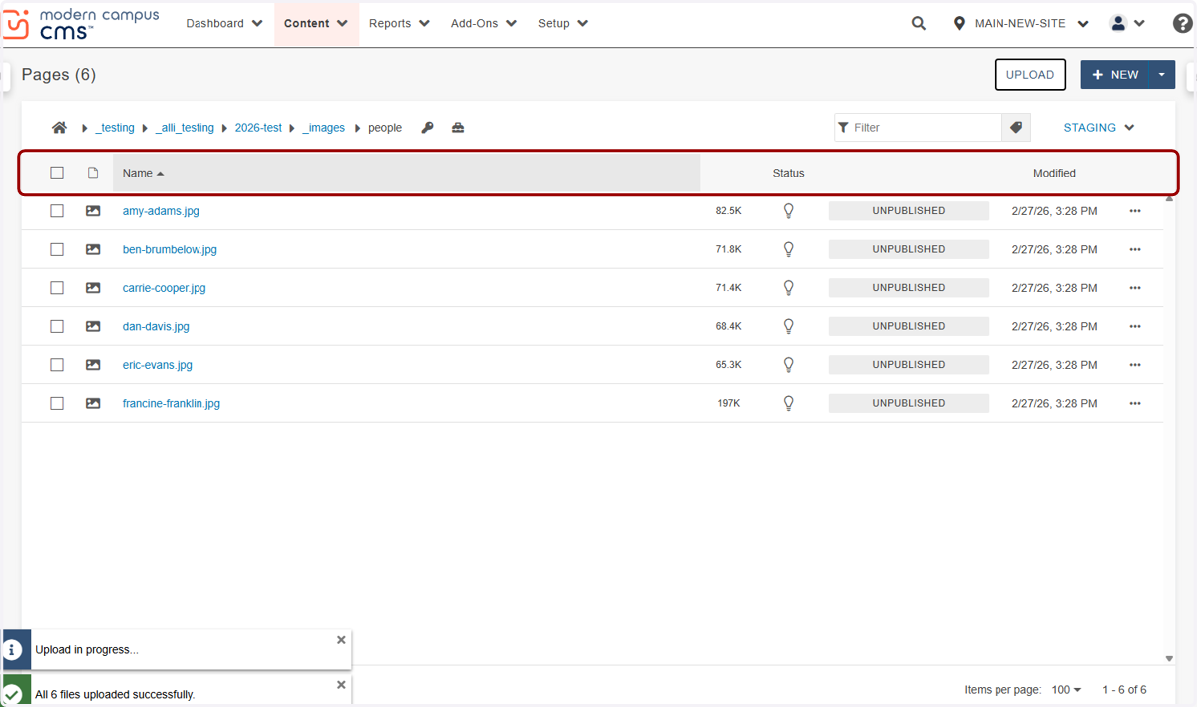
Task: Check the box for dan-davis.jpg
Action: pyautogui.click(x=57, y=326)
